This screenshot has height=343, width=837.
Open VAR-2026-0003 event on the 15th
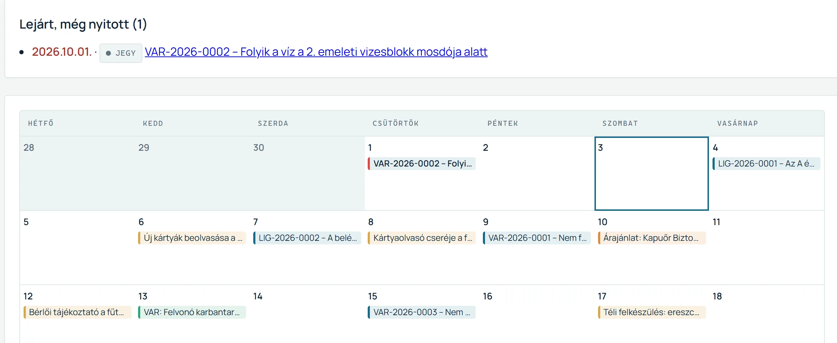tap(422, 312)
